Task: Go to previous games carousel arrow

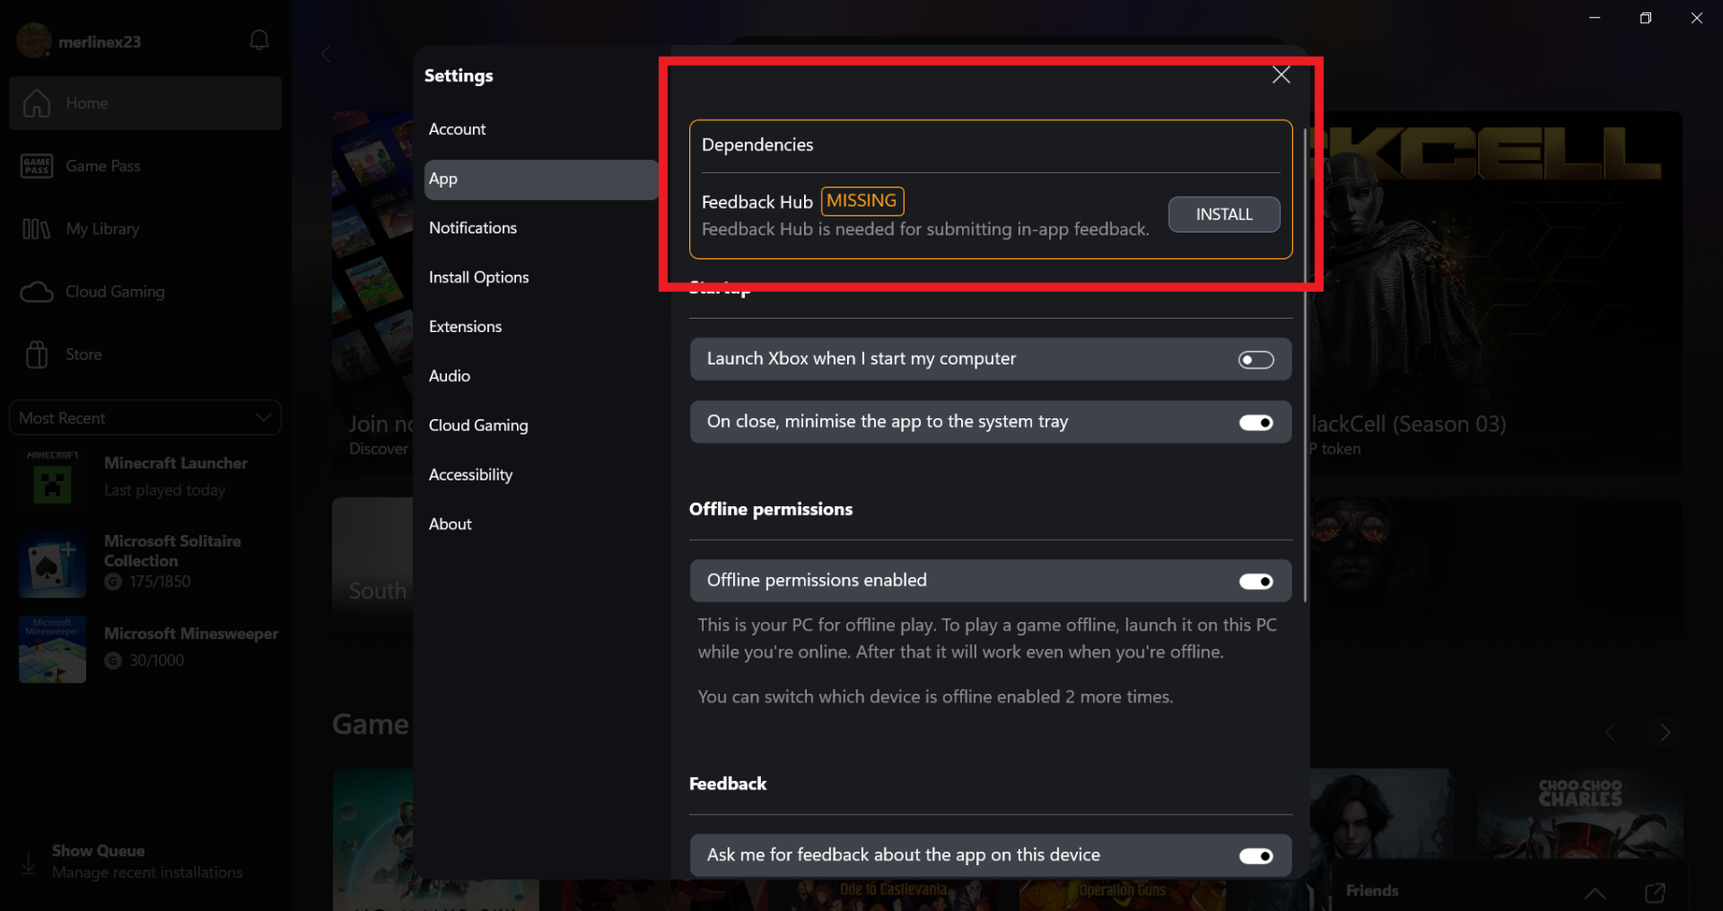Action: 1610,733
